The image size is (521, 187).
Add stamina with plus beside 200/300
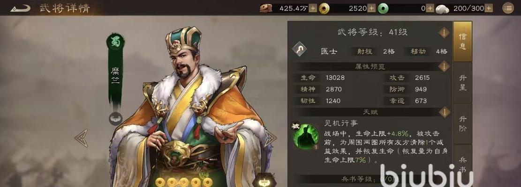(489, 8)
